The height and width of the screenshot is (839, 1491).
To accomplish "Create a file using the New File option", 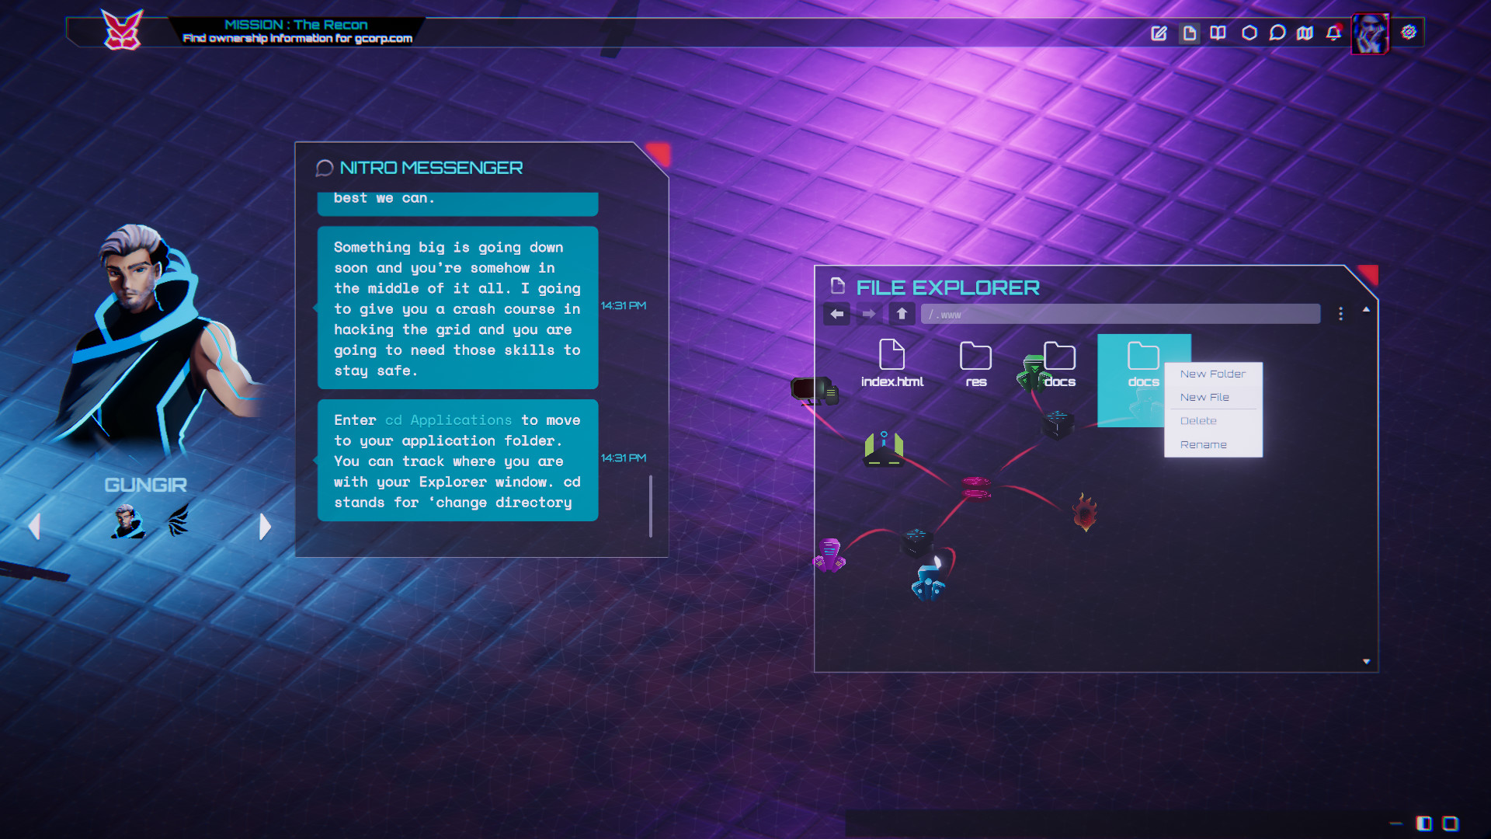I will click(1205, 397).
